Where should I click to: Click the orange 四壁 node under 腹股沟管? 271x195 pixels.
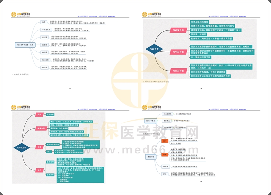pos(164,154)
